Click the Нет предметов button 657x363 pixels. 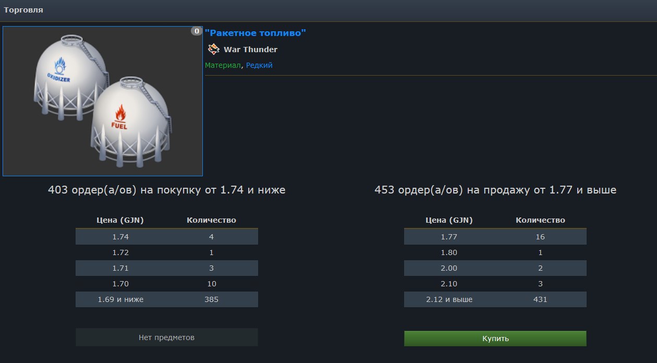click(x=166, y=337)
